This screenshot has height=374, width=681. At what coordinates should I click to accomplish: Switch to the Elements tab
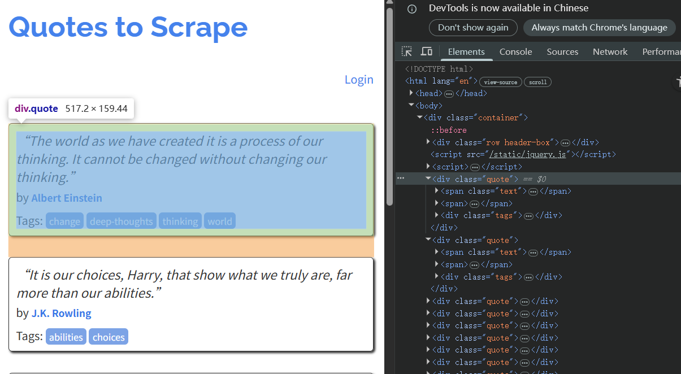coord(466,51)
